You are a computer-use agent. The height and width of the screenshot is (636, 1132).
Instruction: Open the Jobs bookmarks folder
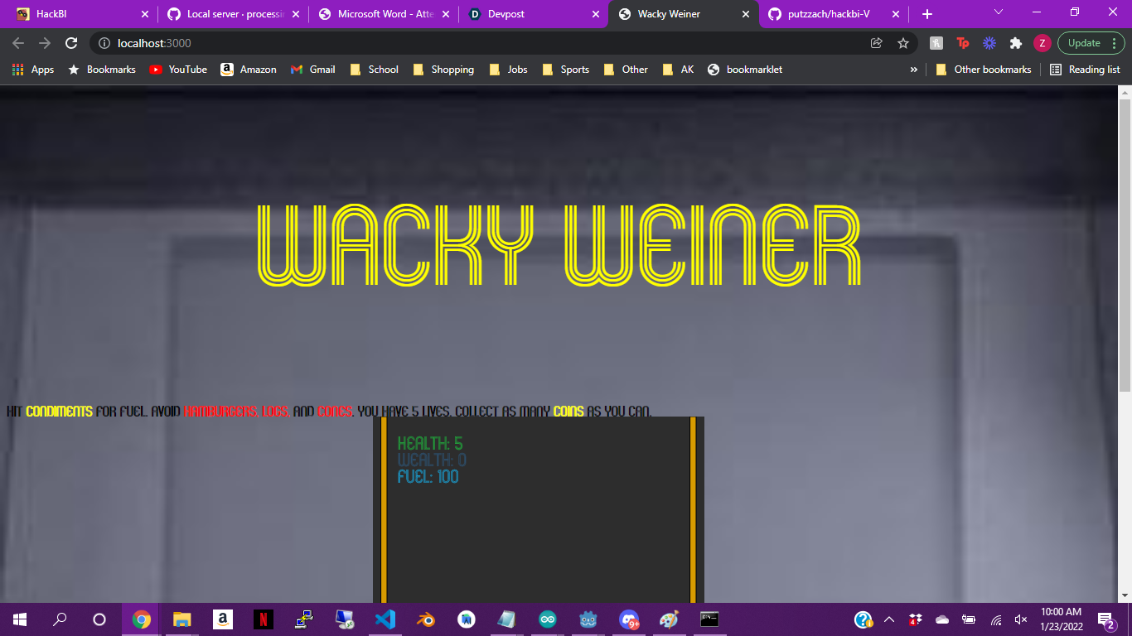point(509,70)
